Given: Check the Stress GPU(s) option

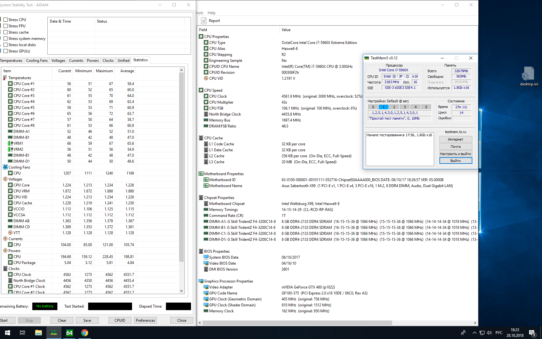Looking at the screenshot, I should (x=5, y=51).
